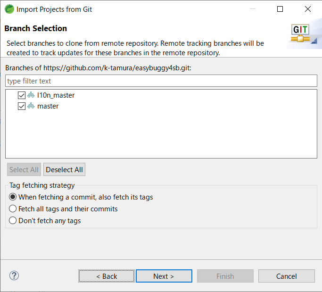Screen dimensions: 322x292
Task: Select 'When fetching a commit, also fetch its tags'
Action: pos(13,197)
